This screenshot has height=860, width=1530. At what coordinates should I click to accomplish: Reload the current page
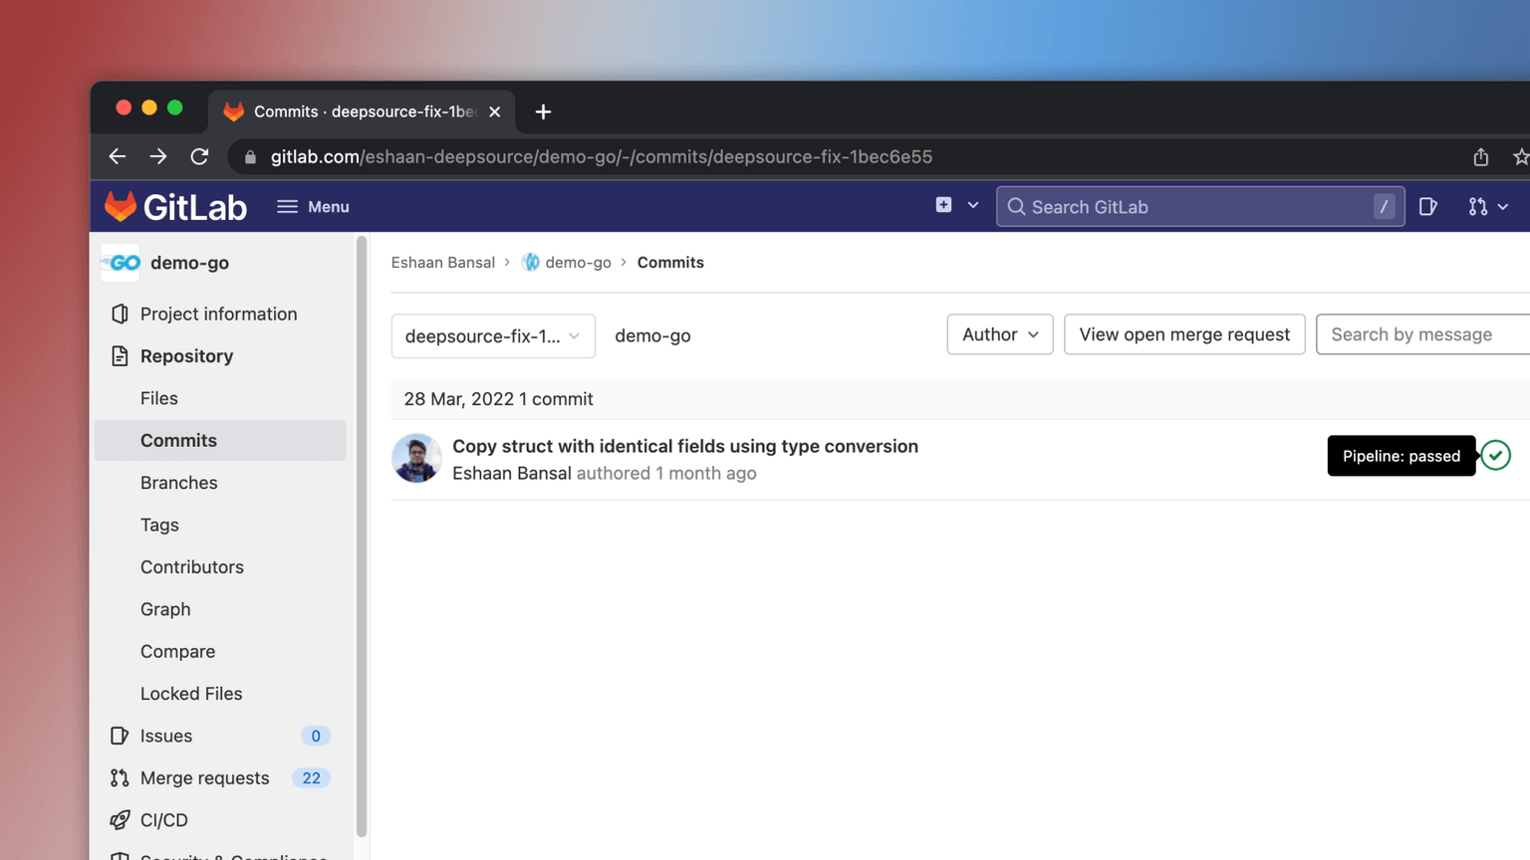[x=200, y=156]
